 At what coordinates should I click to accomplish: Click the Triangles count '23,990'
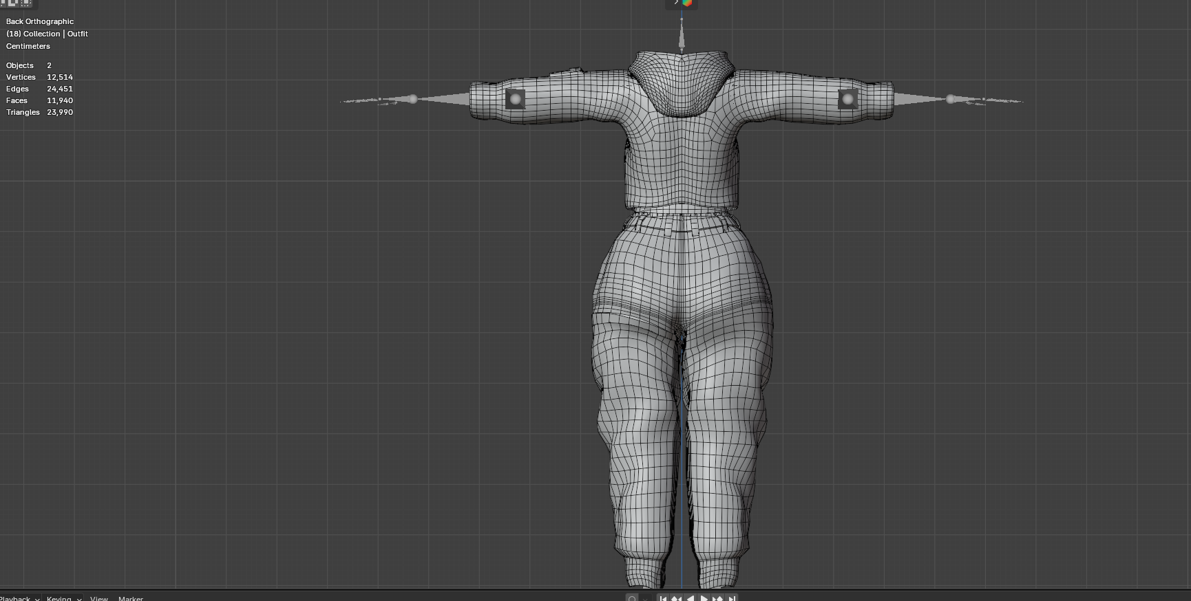point(60,112)
